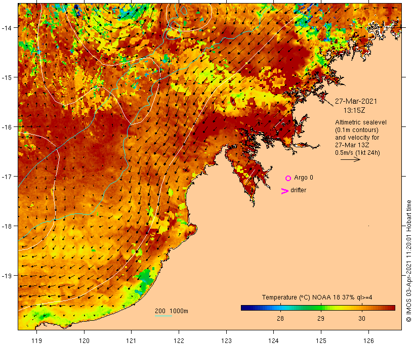Click the '30' color bar tick label

point(362,319)
